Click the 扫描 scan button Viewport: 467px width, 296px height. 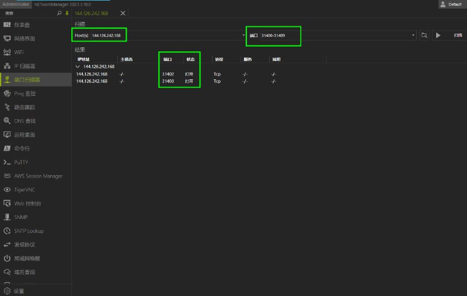pos(448,36)
